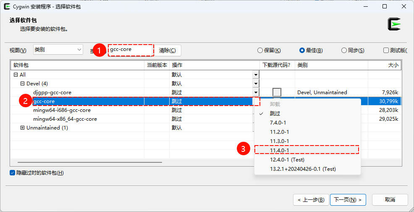
Task: Click the 当前版本 column header
Action: 157,65
